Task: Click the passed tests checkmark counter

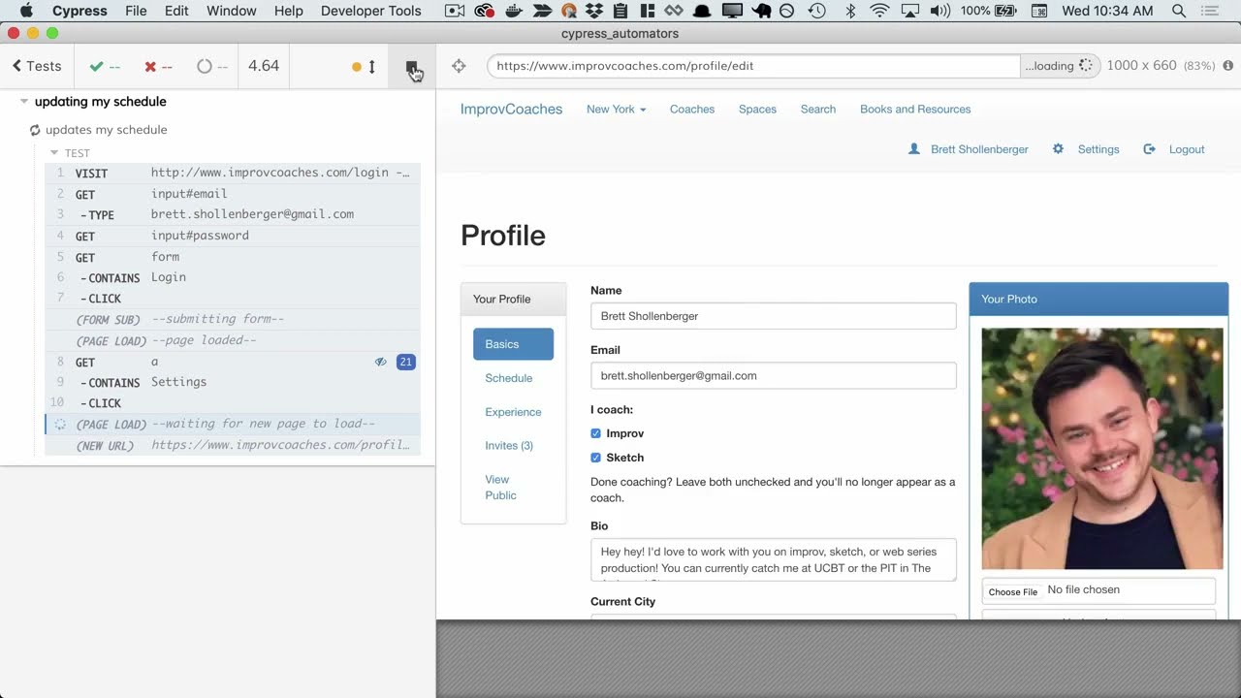Action: 105,67
